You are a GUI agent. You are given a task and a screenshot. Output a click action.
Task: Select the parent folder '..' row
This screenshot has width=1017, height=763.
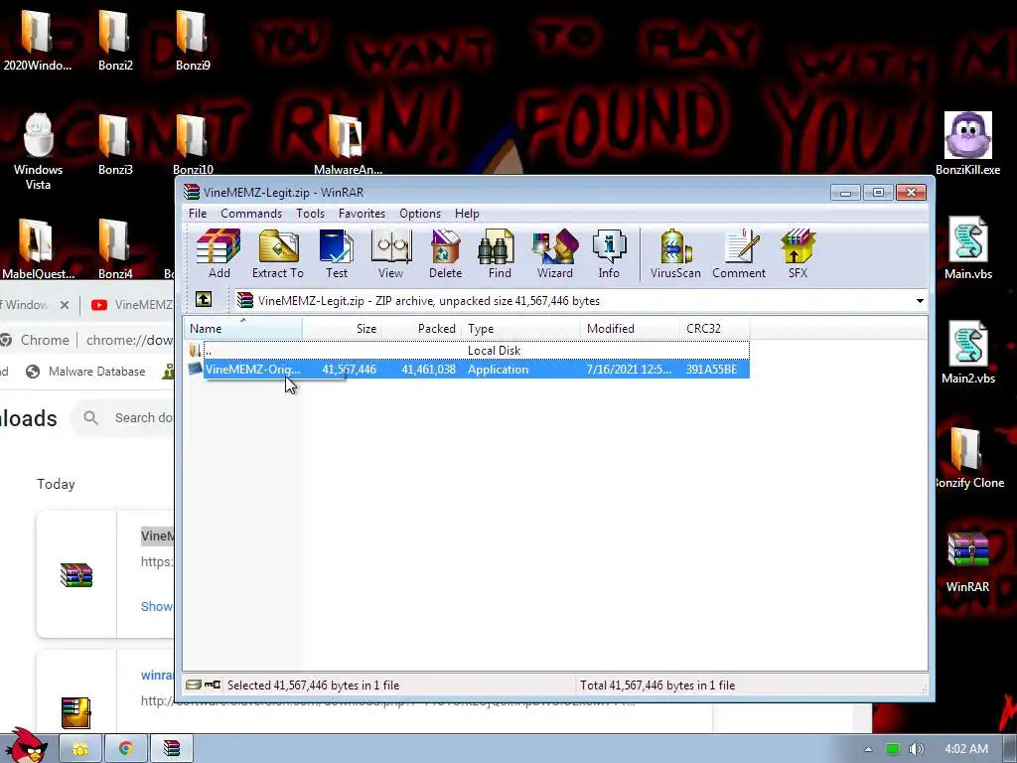(469, 351)
